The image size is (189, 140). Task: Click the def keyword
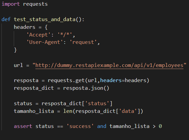(6, 19)
